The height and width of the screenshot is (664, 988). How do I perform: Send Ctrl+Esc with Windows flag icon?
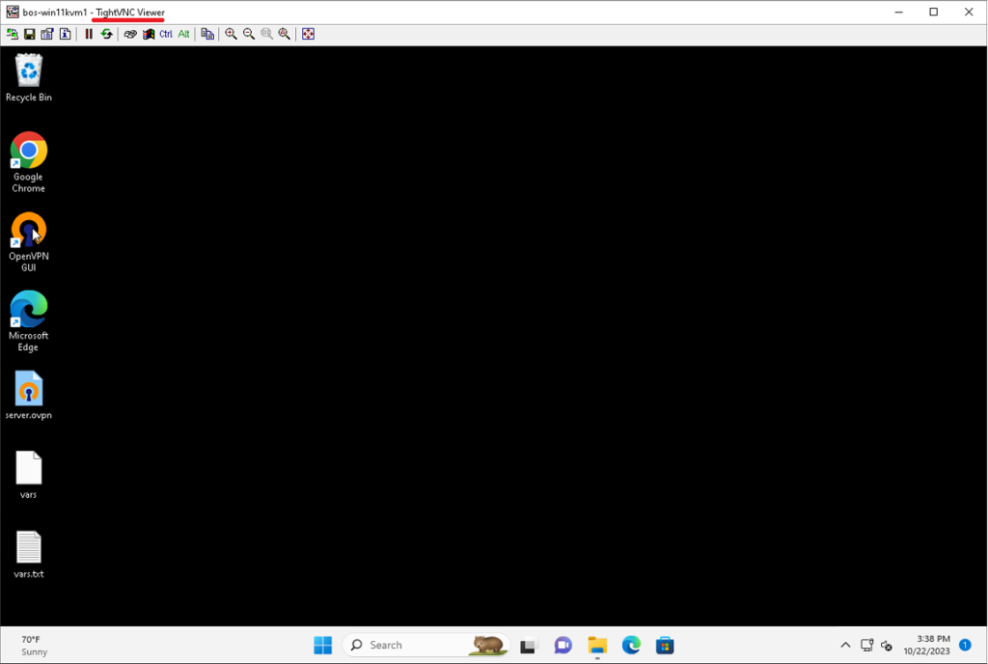tap(148, 34)
